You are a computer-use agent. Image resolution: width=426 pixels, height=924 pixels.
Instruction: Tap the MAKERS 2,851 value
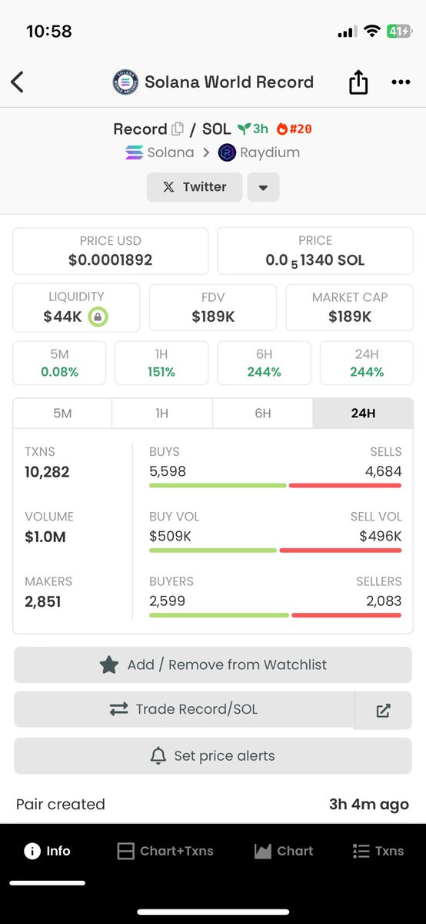(x=43, y=601)
